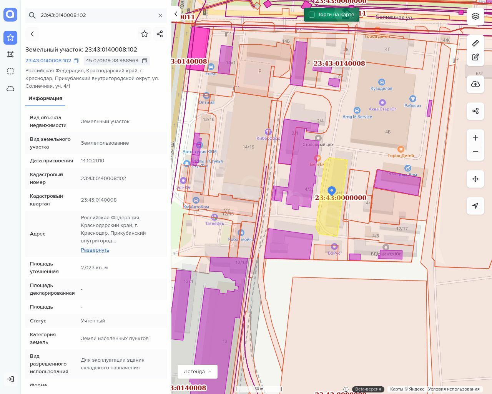Open favorites section in left sidebar
492x394 pixels.
point(10,37)
